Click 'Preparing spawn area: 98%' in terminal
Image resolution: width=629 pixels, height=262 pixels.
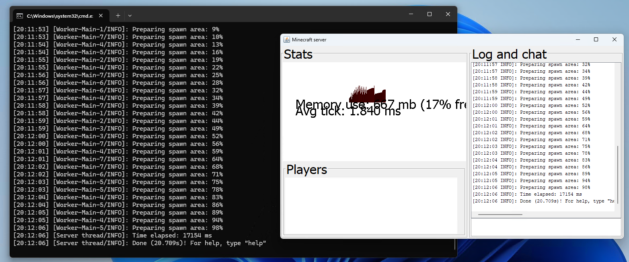coord(177,228)
